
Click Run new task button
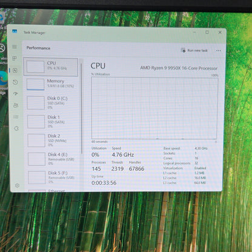tap(194, 50)
